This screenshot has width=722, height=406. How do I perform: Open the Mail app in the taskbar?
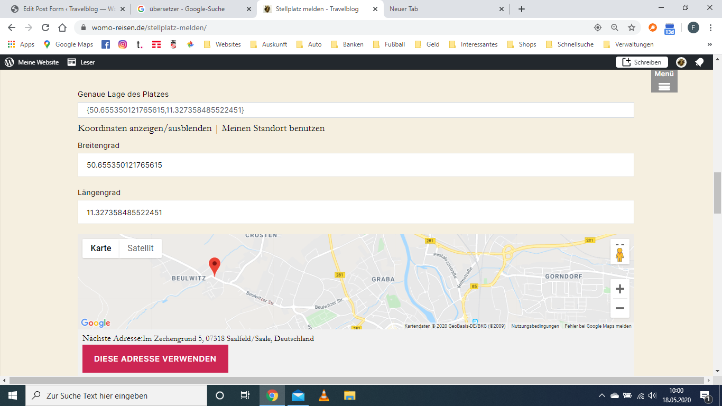tap(298, 395)
